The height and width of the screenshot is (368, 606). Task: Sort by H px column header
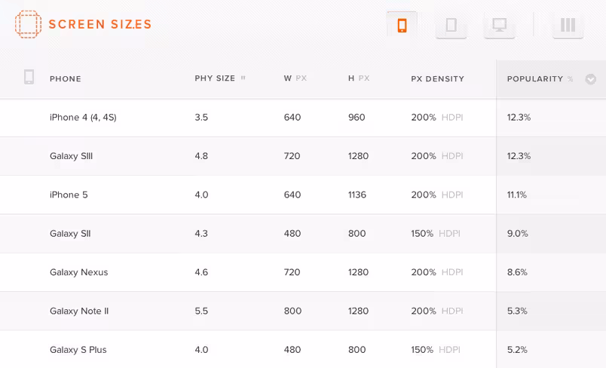tap(359, 78)
